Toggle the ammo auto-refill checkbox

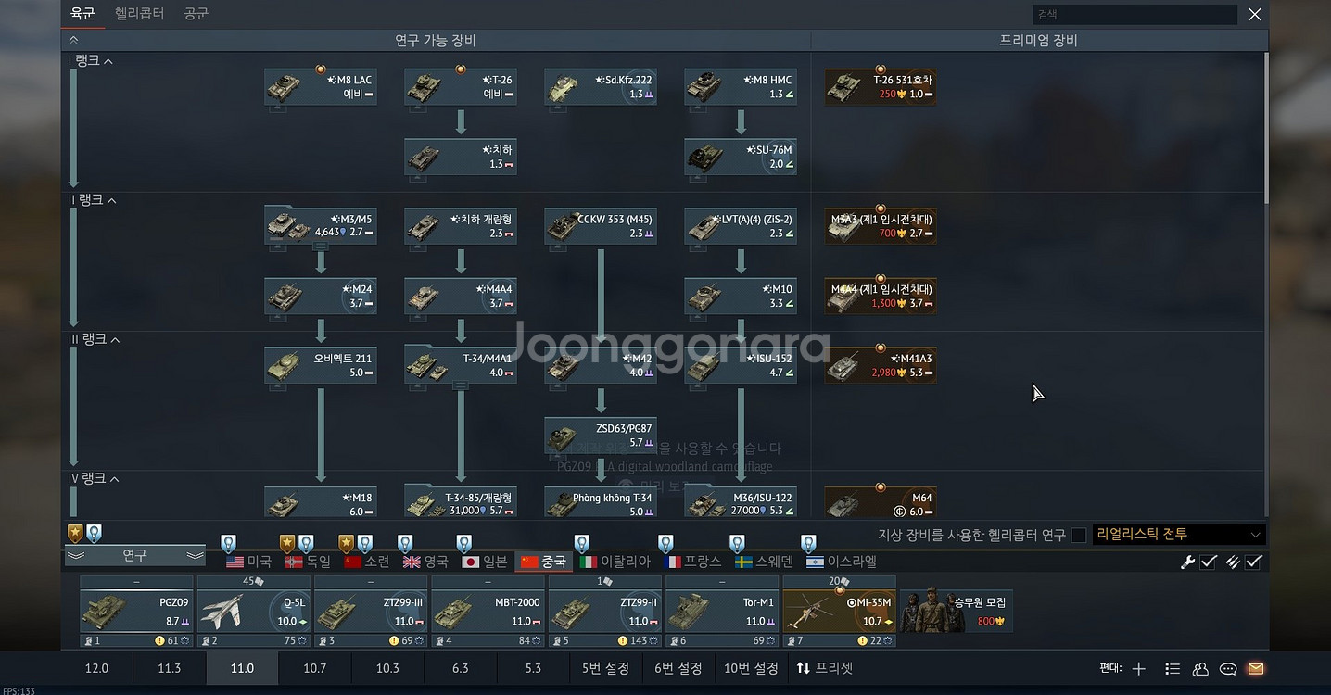[x=1253, y=562]
